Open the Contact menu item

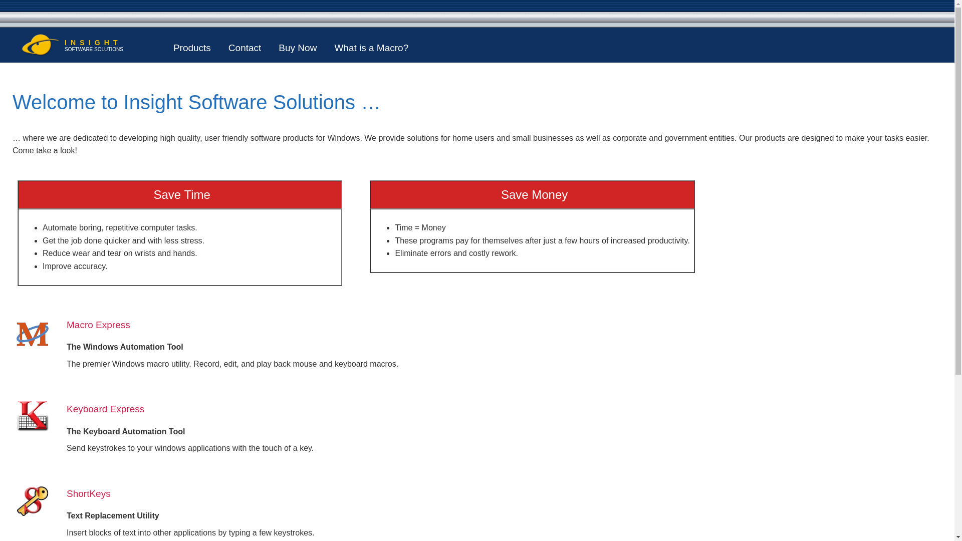245,48
